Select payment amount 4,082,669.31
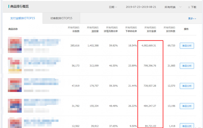203x128 pixels. coord(149,46)
